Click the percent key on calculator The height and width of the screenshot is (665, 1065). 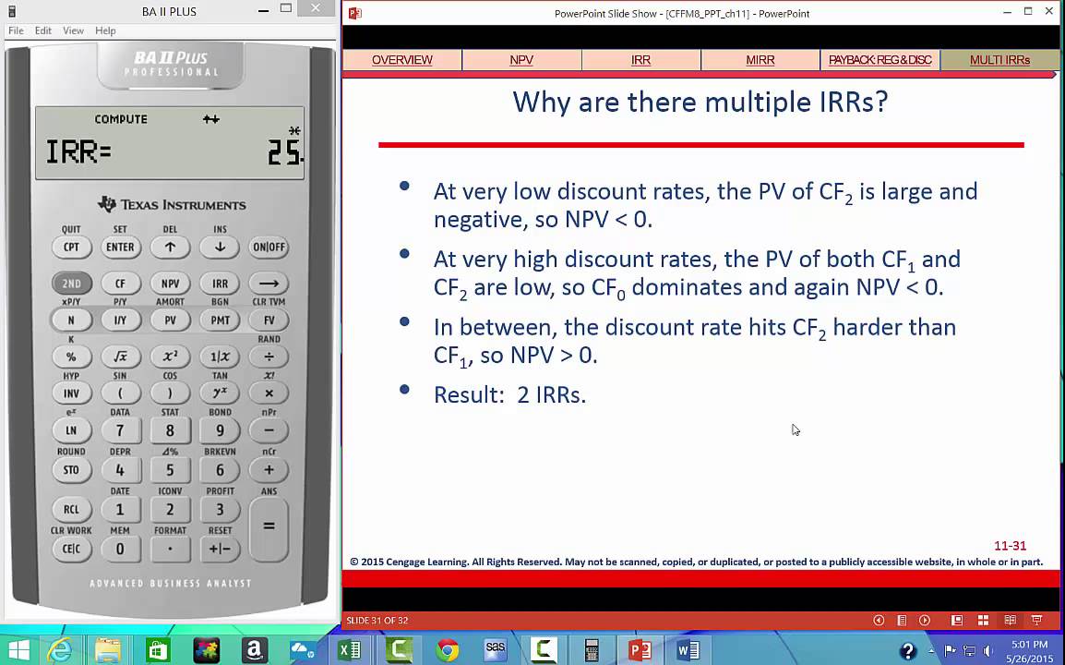click(71, 357)
